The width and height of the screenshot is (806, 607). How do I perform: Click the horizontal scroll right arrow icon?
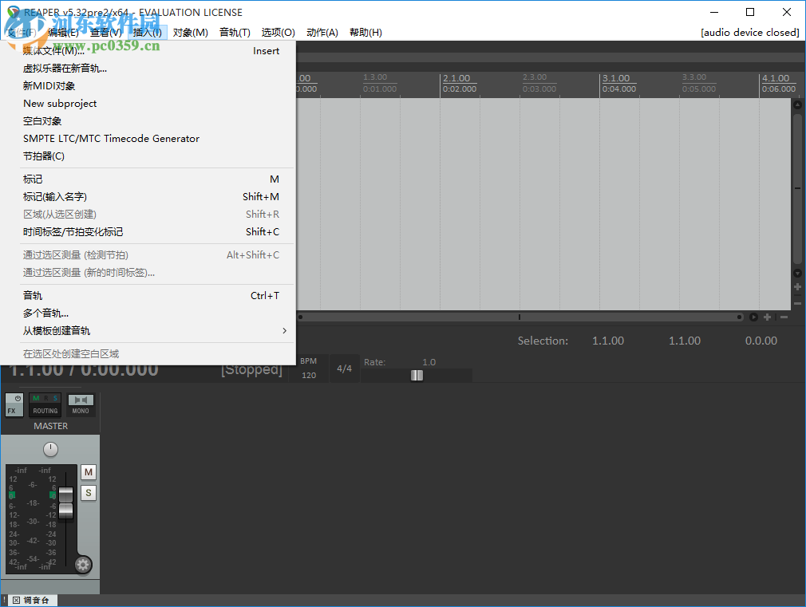[x=753, y=317]
